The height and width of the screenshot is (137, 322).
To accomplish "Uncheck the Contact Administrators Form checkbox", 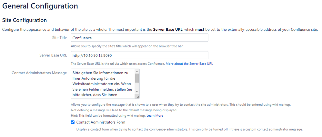I will (73, 122).
